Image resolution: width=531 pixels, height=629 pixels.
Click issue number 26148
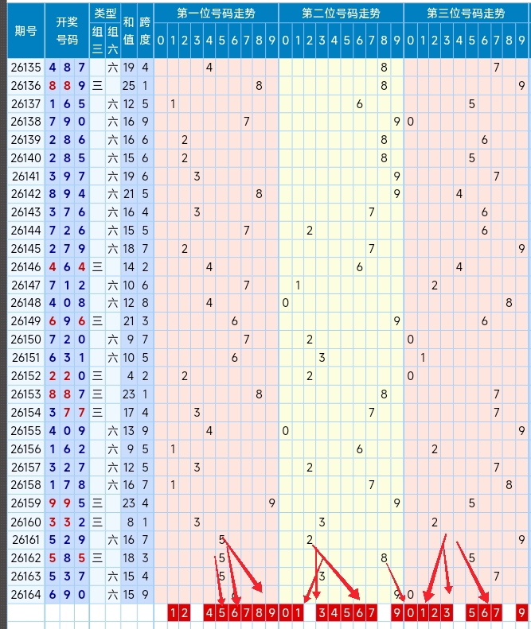pyautogui.click(x=26, y=303)
